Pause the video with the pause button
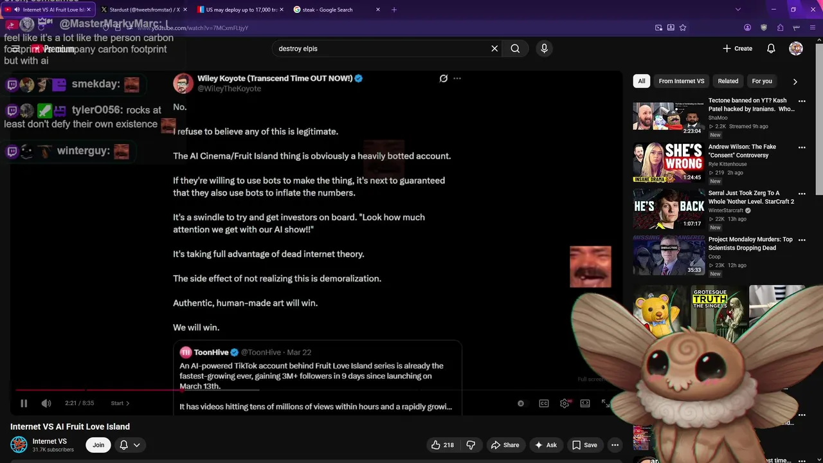This screenshot has height=463, width=823. (24, 403)
